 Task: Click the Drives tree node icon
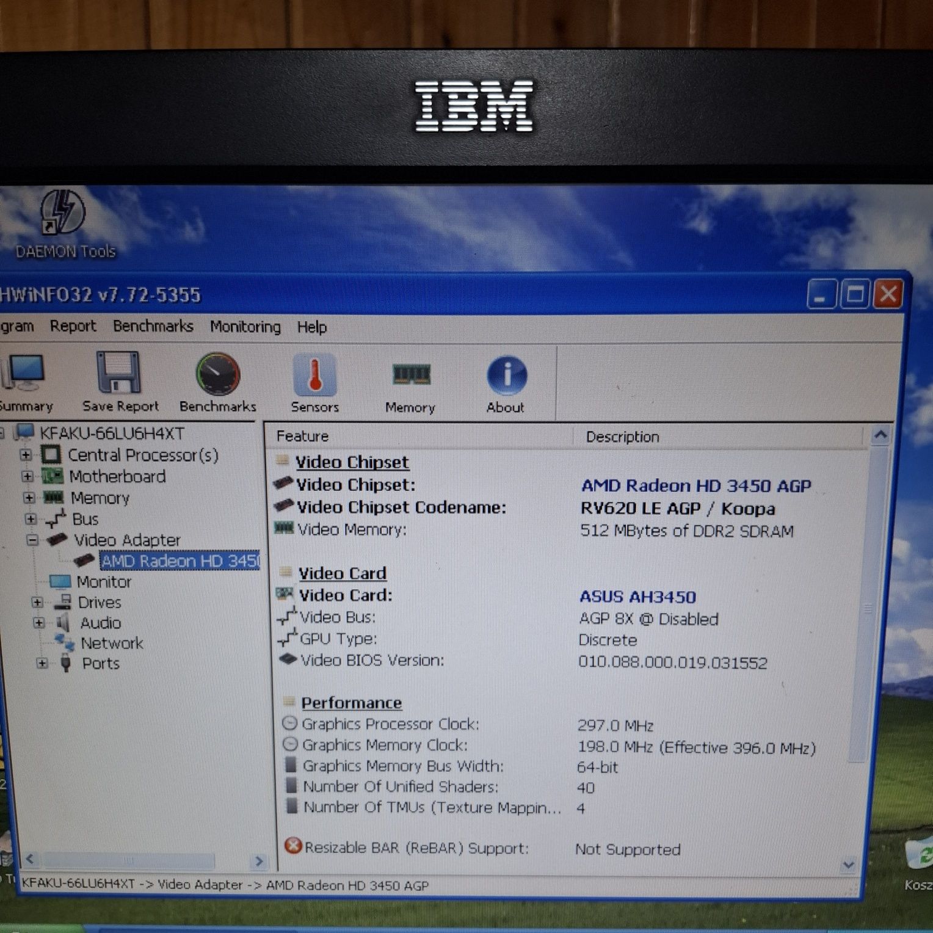click(x=62, y=602)
